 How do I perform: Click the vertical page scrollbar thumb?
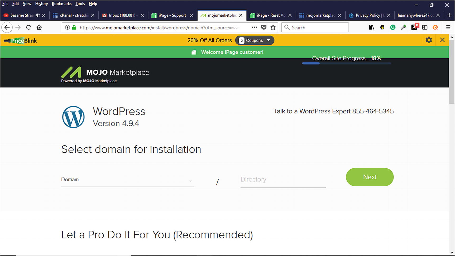pyautogui.click(x=452, y=72)
